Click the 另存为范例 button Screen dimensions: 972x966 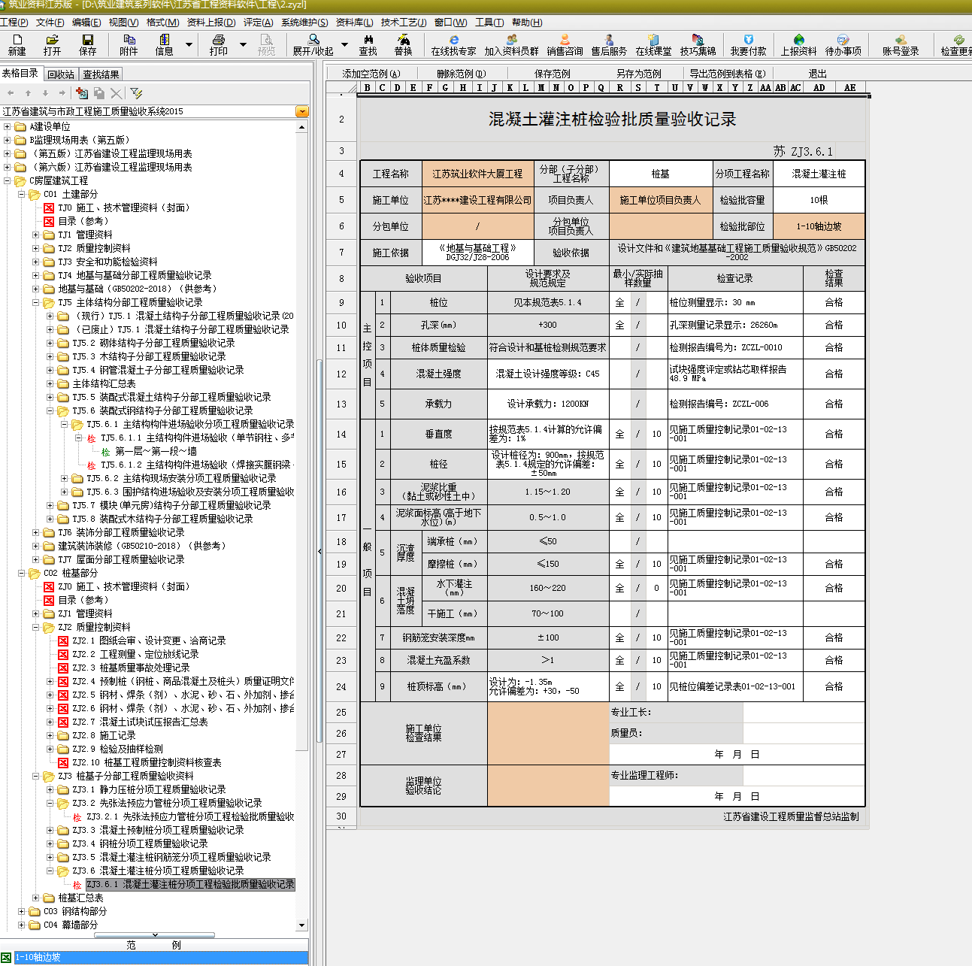pos(639,74)
